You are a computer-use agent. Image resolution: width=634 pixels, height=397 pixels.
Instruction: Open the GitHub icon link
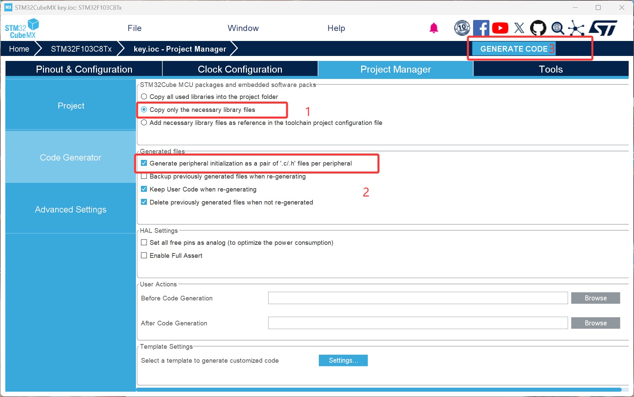538,28
